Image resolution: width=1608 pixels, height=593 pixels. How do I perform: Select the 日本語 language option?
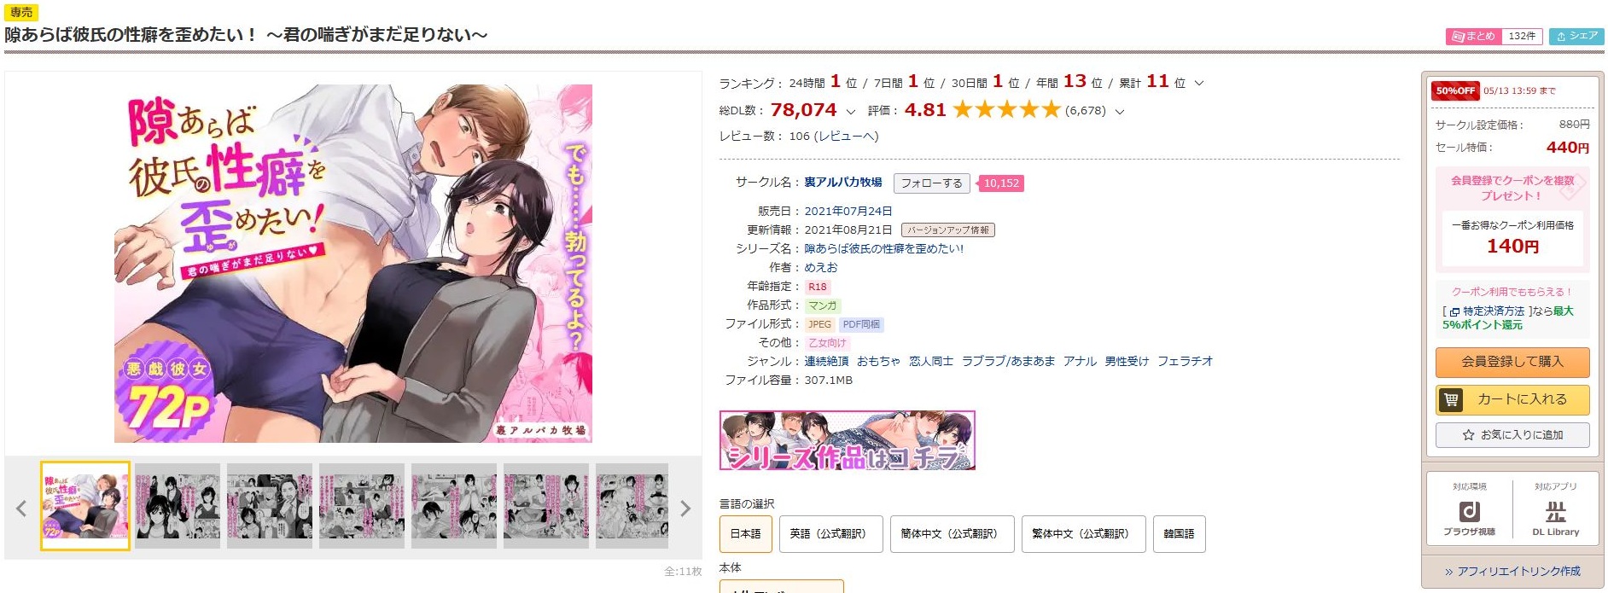click(x=745, y=534)
